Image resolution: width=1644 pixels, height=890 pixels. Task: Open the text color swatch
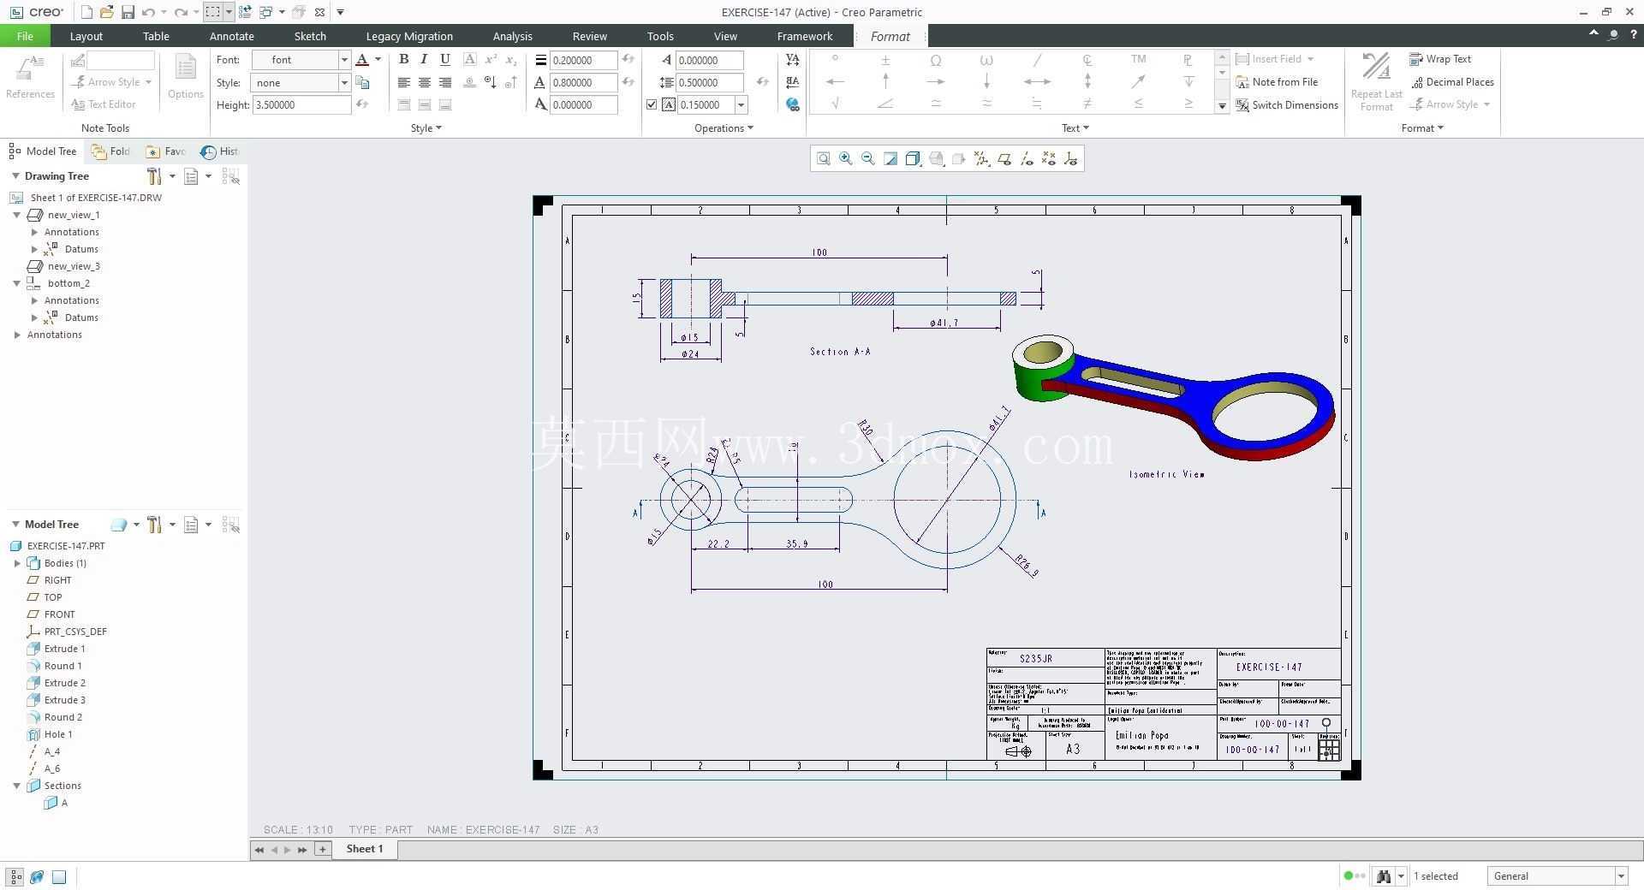(362, 60)
